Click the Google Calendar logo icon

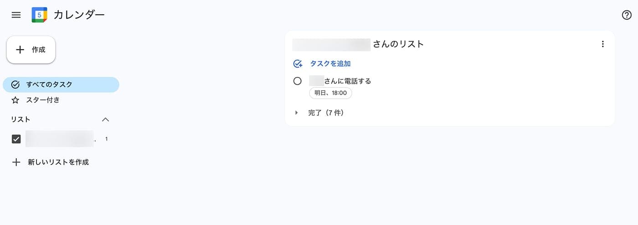tap(40, 15)
